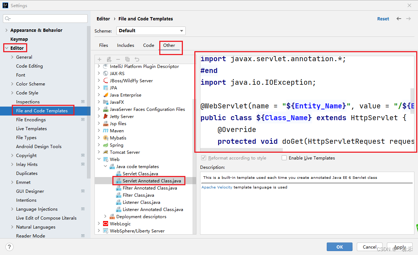Click the WebLogic icon
This screenshot has width=418, height=255.
106,224
